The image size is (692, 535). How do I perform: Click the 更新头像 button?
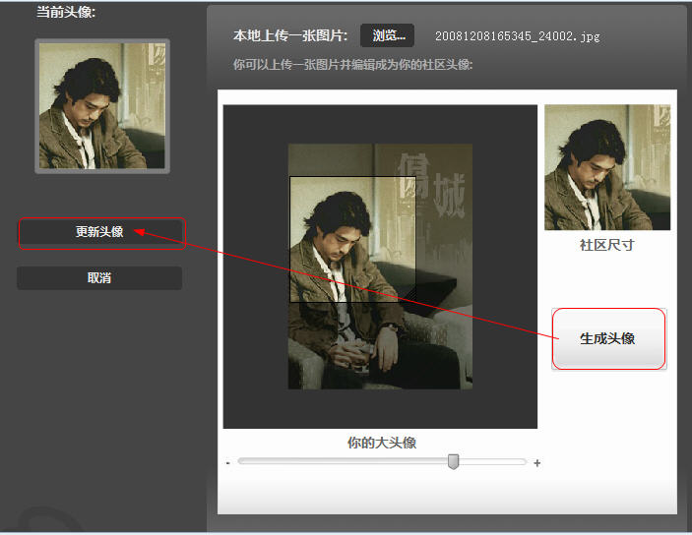[x=99, y=232]
